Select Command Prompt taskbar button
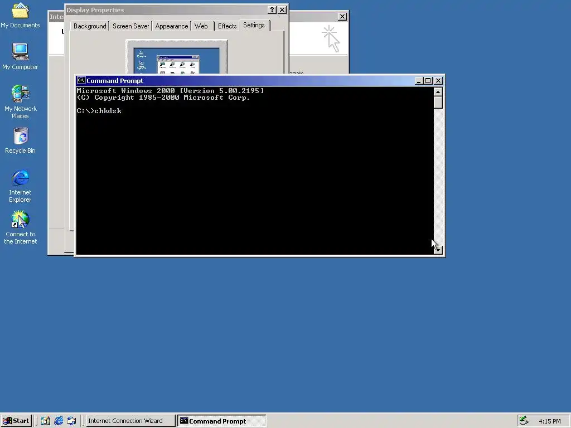This screenshot has height=428, width=571. (222, 421)
